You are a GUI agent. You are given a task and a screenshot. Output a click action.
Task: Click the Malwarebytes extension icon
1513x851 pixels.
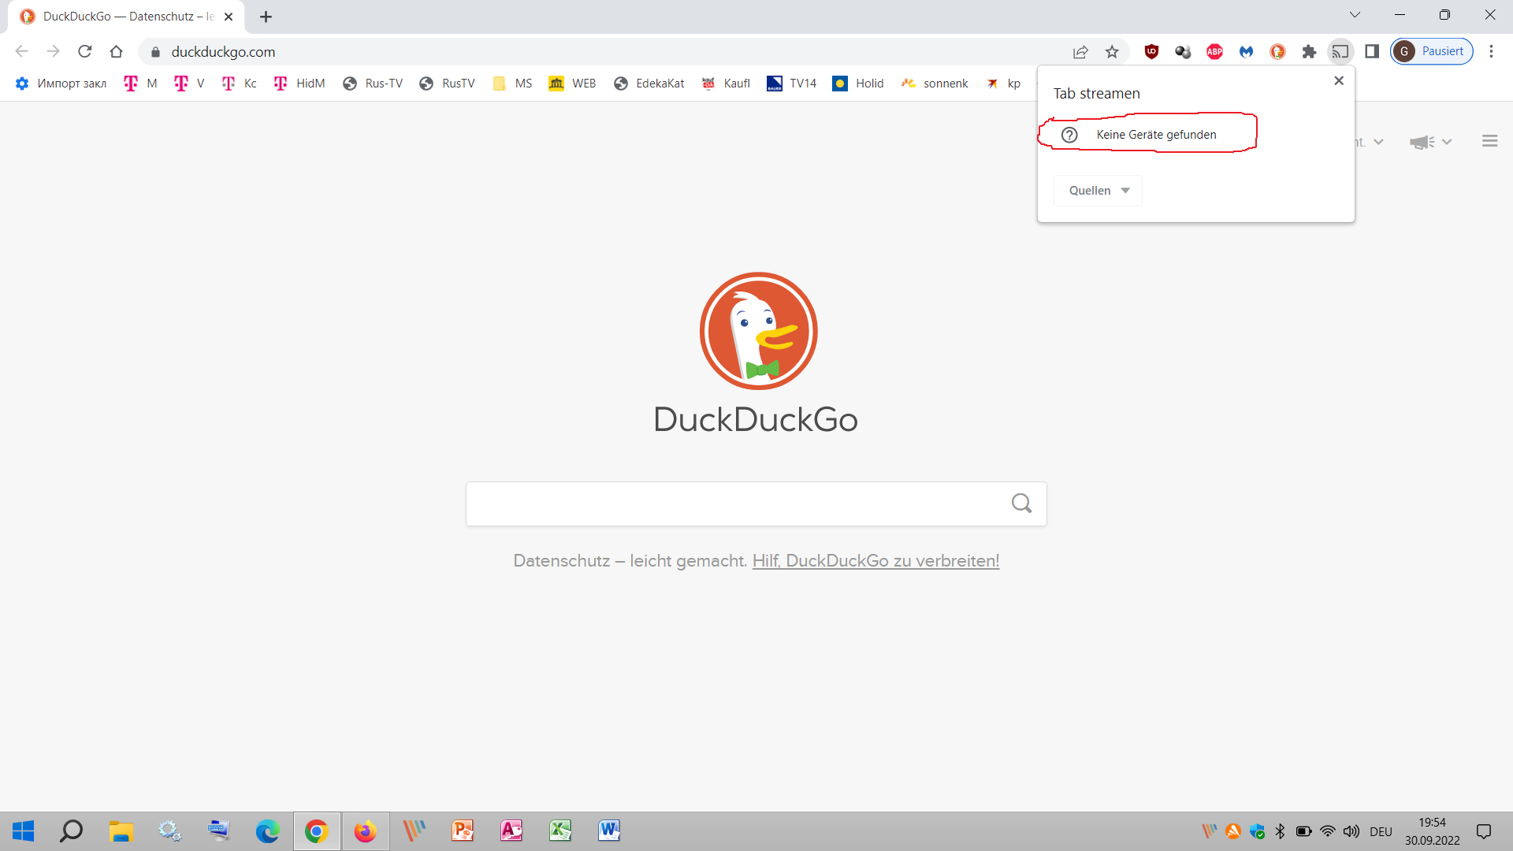(x=1246, y=52)
